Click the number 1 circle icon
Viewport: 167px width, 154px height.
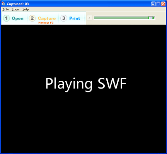(x=6, y=18)
